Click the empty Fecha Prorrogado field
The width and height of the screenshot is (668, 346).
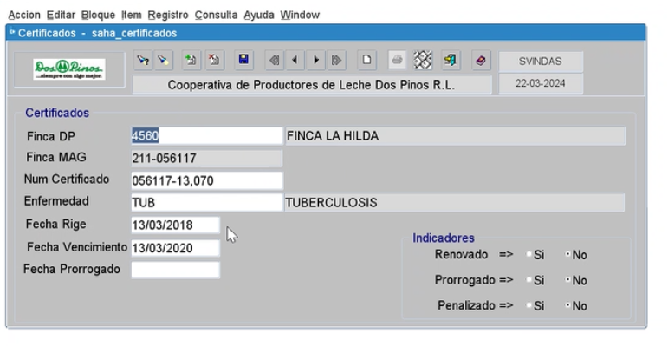176,270
